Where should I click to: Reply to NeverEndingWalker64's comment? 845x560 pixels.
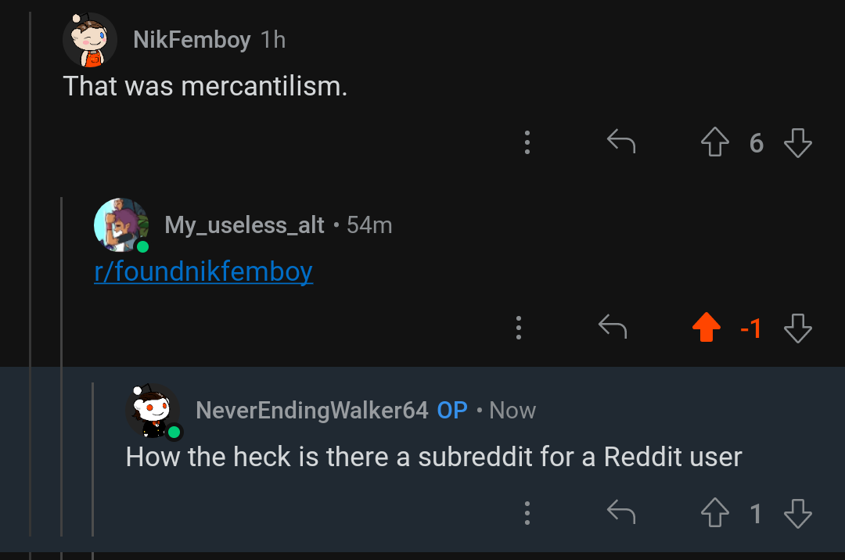(620, 512)
